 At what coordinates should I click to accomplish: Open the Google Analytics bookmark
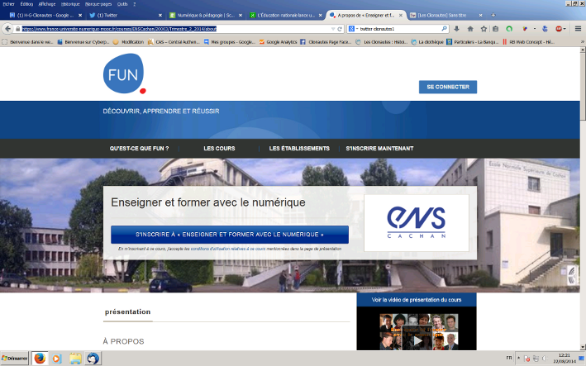(x=278, y=42)
